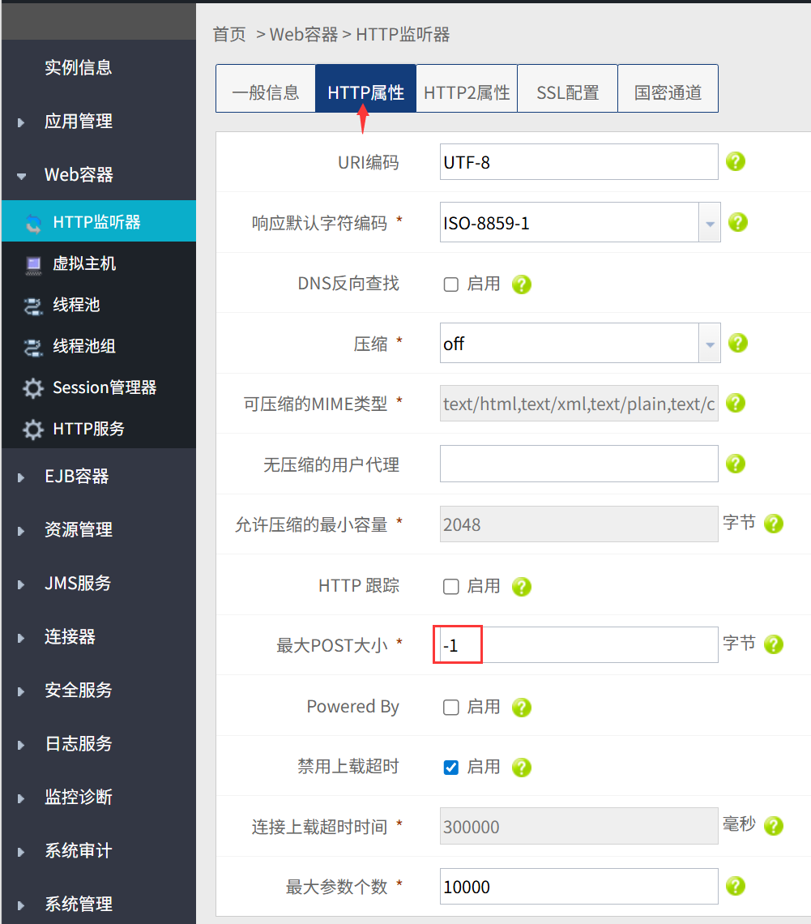Enable the Powered By checkbox
The width and height of the screenshot is (811, 924).
(x=451, y=707)
